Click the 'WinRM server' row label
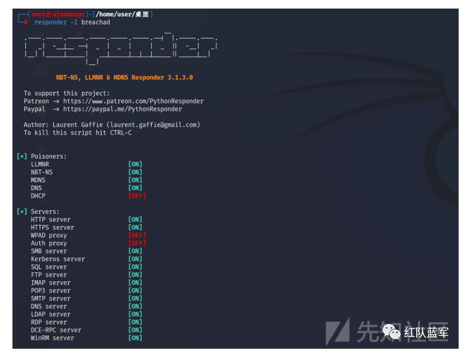This screenshot has height=353, width=464. pos(53,338)
